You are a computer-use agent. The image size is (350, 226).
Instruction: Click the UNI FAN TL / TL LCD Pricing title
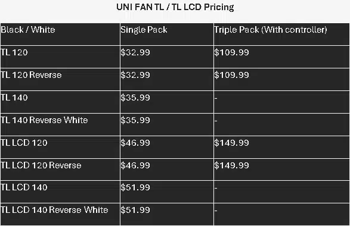pyautogui.click(x=175, y=7)
